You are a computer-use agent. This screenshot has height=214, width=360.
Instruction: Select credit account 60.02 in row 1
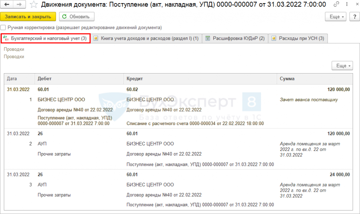132,89
